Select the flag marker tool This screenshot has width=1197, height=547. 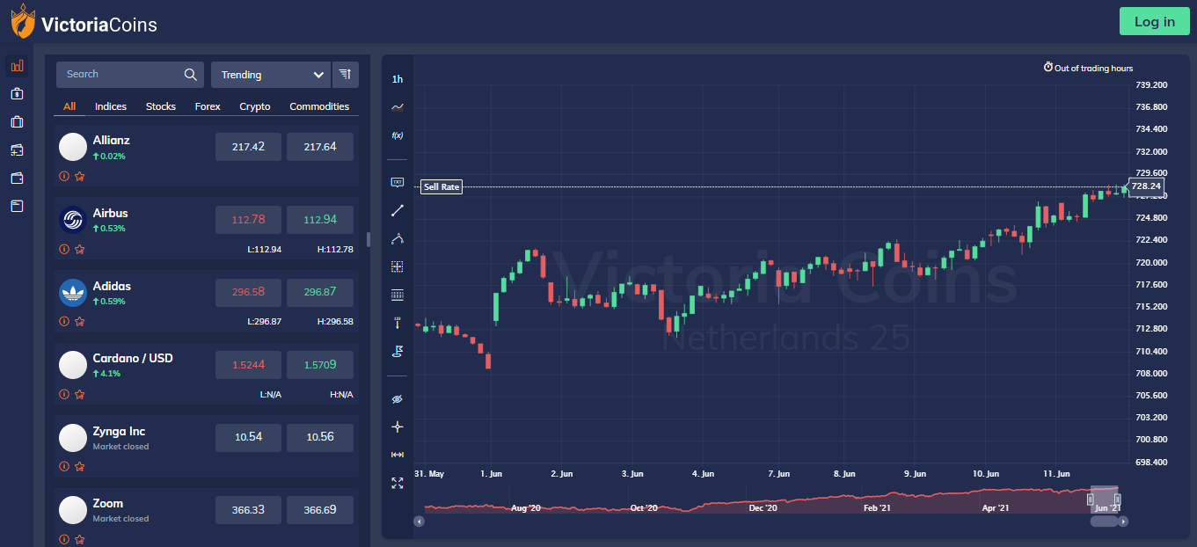point(398,352)
